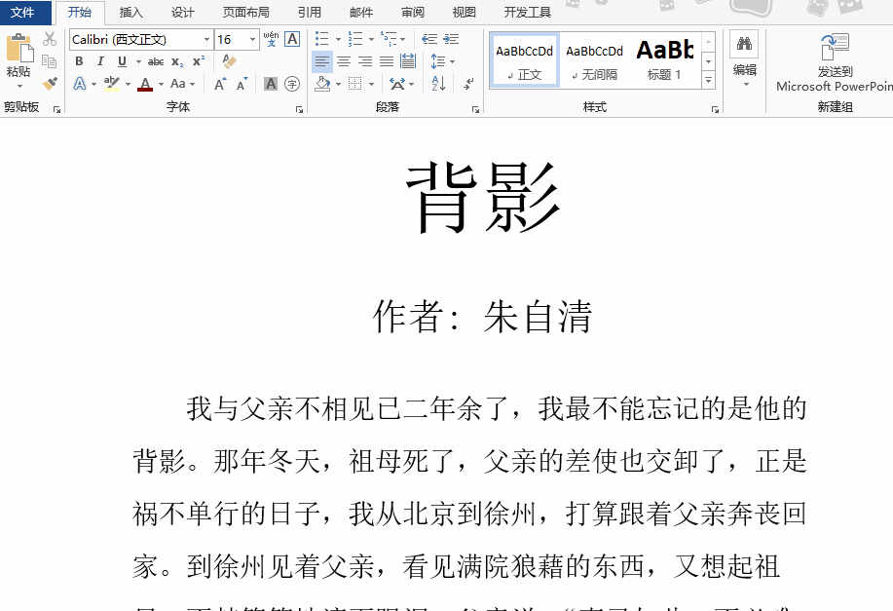Click the Copy icon
The image size is (893, 611).
(x=50, y=61)
